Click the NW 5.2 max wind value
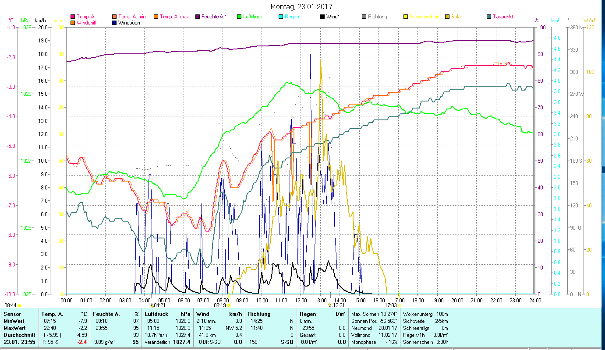 click(234, 328)
